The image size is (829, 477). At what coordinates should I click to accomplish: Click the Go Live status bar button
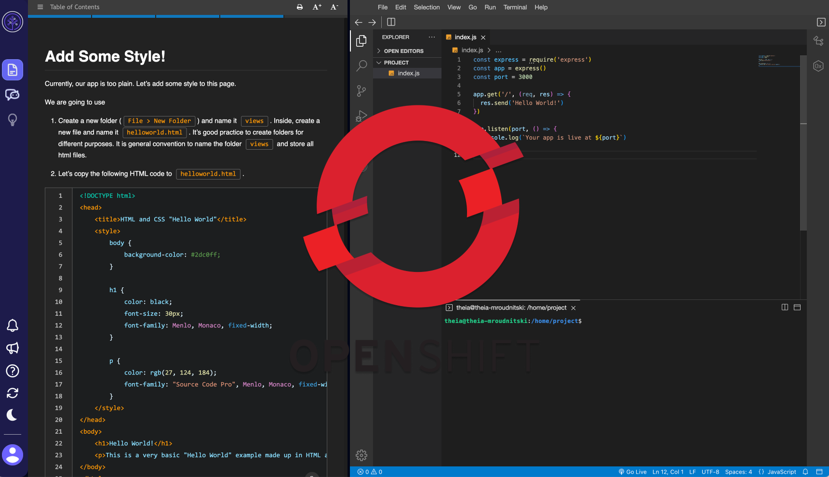(632, 472)
